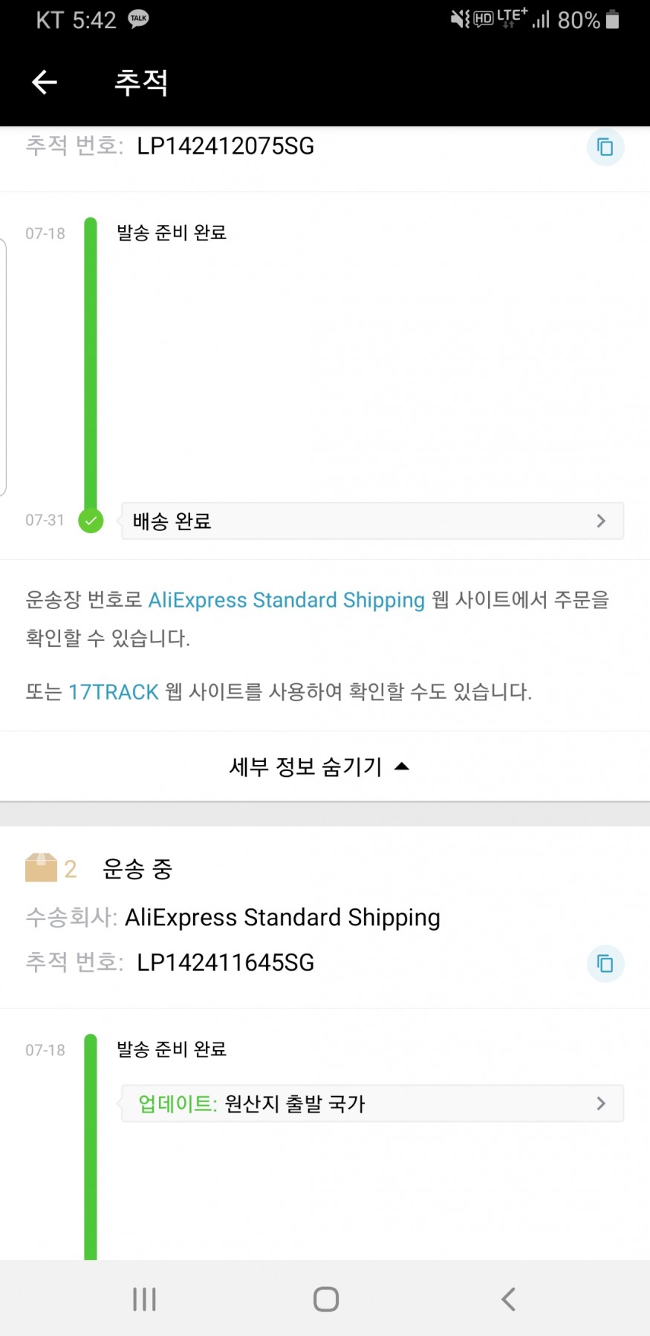Tap KakaoTalk notification icon in status bar
Viewport: 650px width, 1336px height.
(x=138, y=19)
